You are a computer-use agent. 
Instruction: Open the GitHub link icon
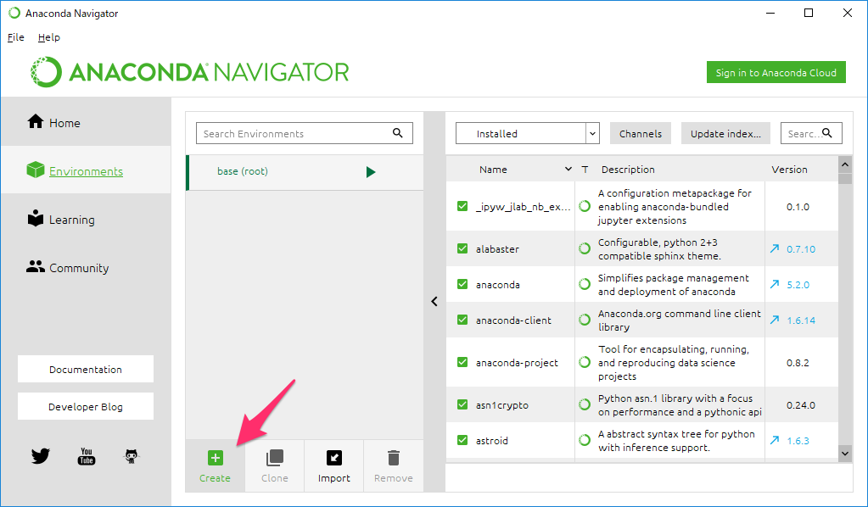[x=132, y=456]
